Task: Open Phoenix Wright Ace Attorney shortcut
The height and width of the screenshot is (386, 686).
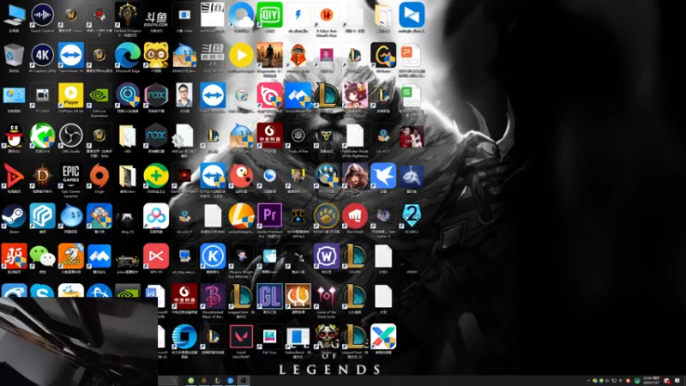Action: pos(241,256)
